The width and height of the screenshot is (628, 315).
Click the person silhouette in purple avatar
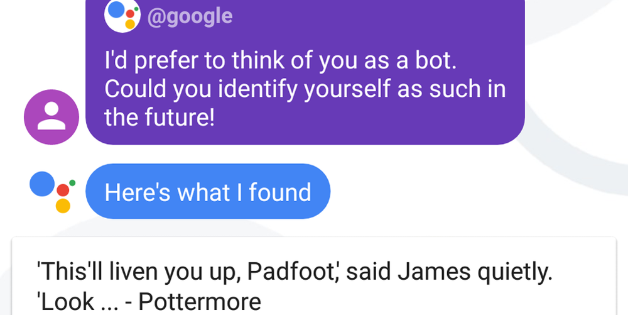point(51,116)
